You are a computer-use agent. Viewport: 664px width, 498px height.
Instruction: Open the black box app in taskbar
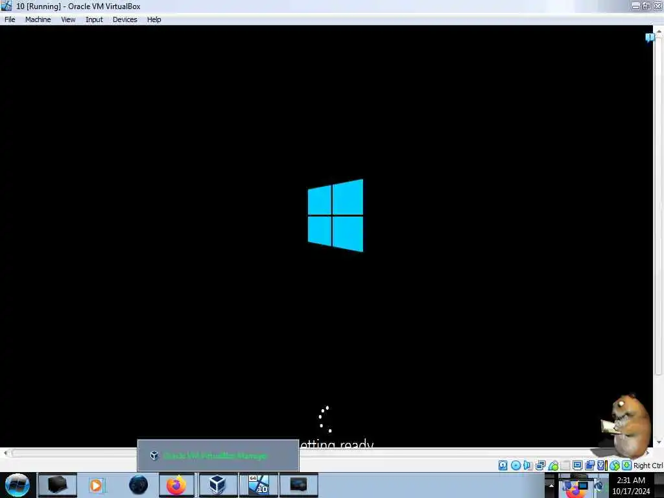tap(57, 485)
